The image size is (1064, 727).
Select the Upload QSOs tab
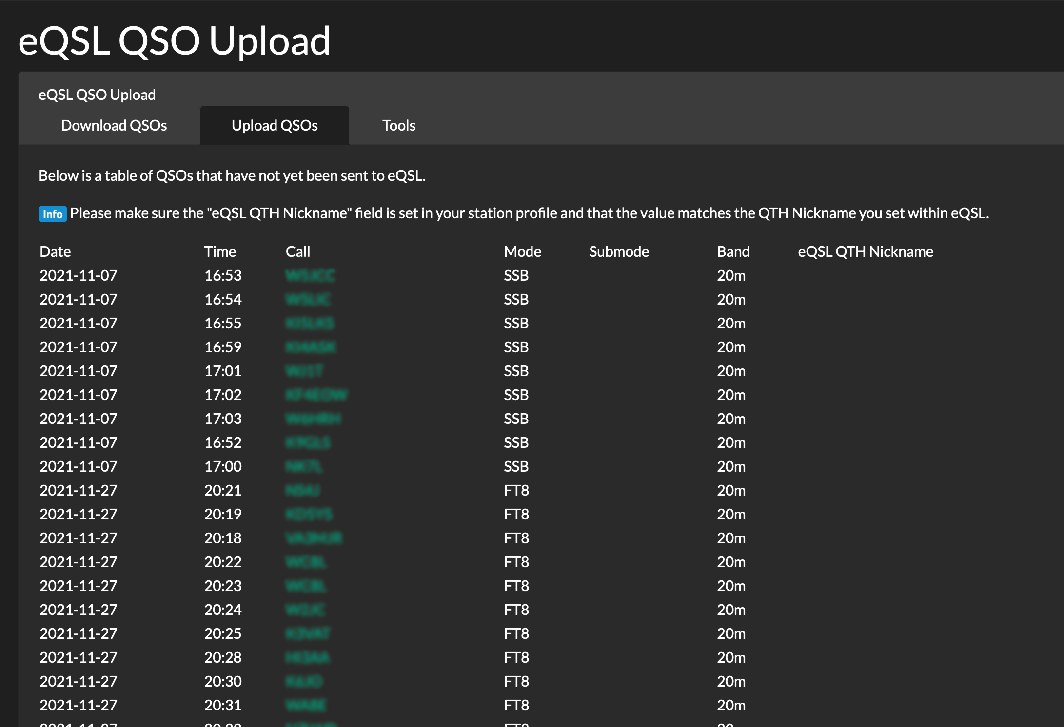[275, 125]
